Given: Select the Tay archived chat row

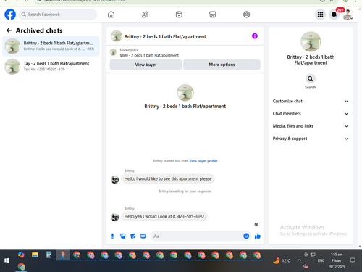Looking at the screenshot, I should (51, 67).
